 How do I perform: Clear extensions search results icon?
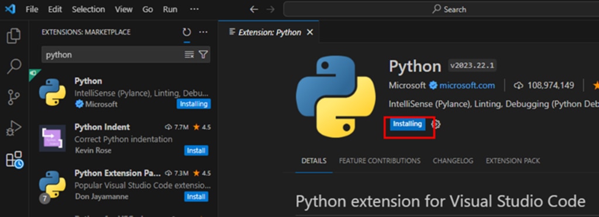[189, 54]
